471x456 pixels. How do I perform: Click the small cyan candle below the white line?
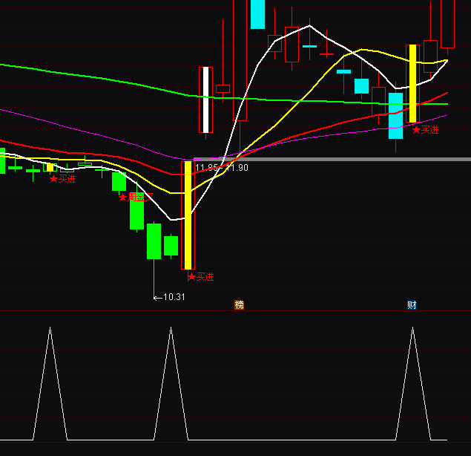pyautogui.click(x=343, y=72)
